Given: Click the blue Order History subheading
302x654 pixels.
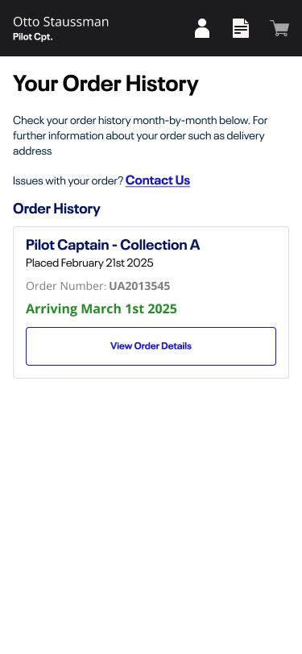Looking at the screenshot, I should point(56,209).
